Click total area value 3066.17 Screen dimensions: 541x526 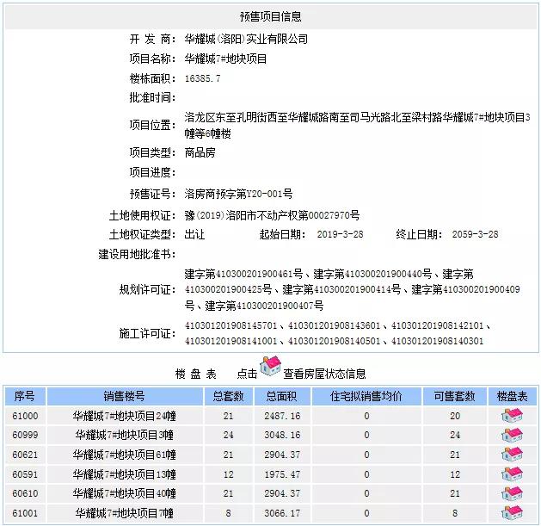(x=282, y=513)
